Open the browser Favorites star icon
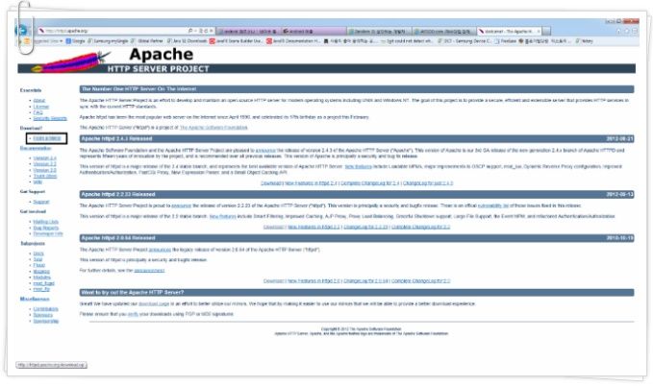This screenshot has width=653, height=386. coord(627,31)
